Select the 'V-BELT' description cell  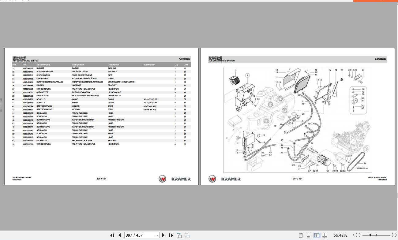(111, 79)
